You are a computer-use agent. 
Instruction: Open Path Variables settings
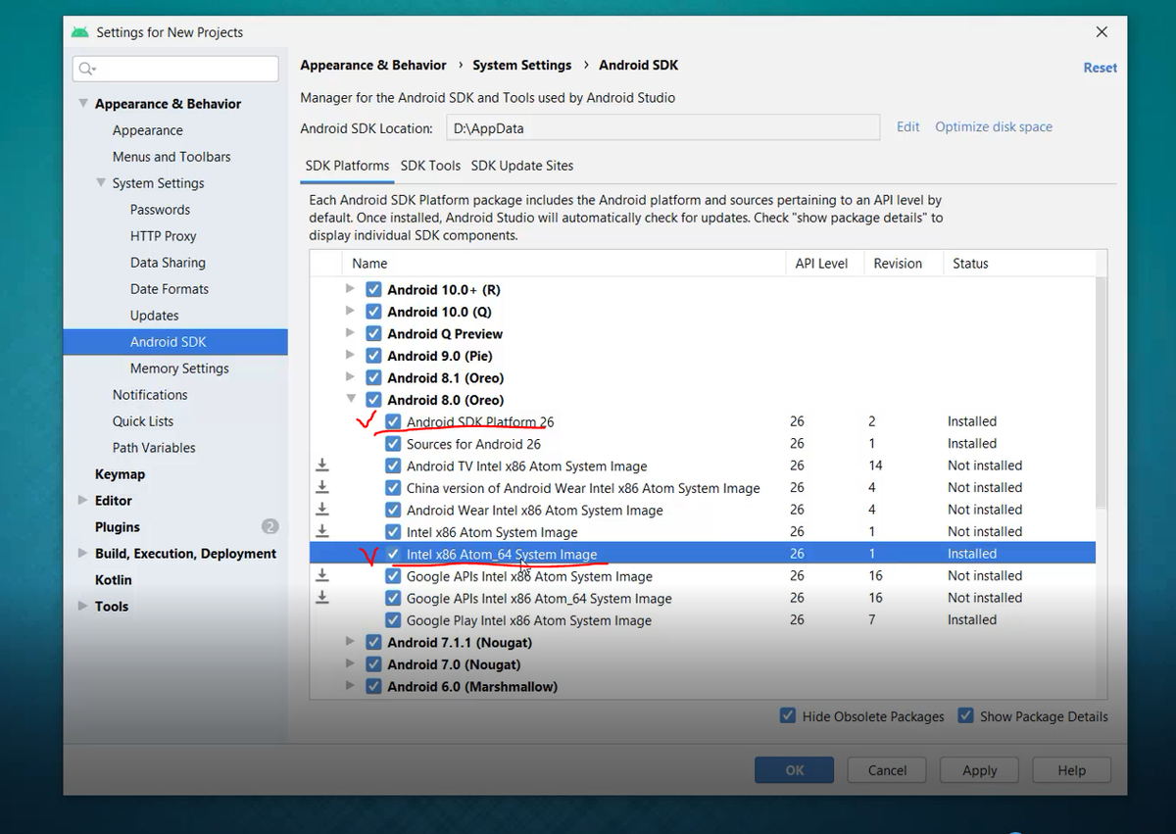pyautogui.click(x=154, y=447)
